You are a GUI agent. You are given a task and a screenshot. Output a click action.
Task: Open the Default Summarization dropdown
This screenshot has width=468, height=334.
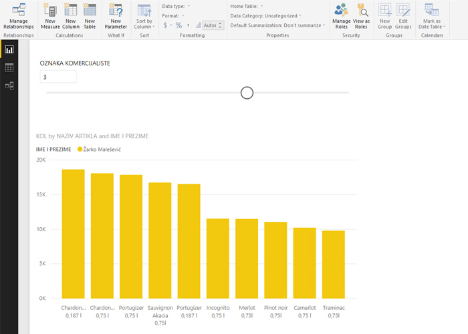277,25
